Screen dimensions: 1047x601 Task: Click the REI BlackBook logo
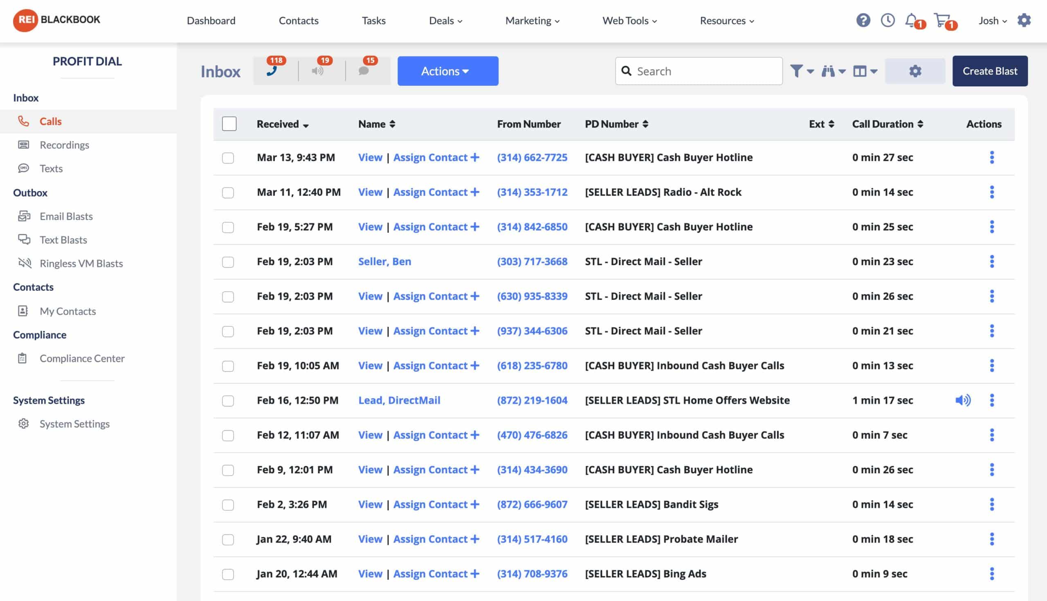point(56,20)
